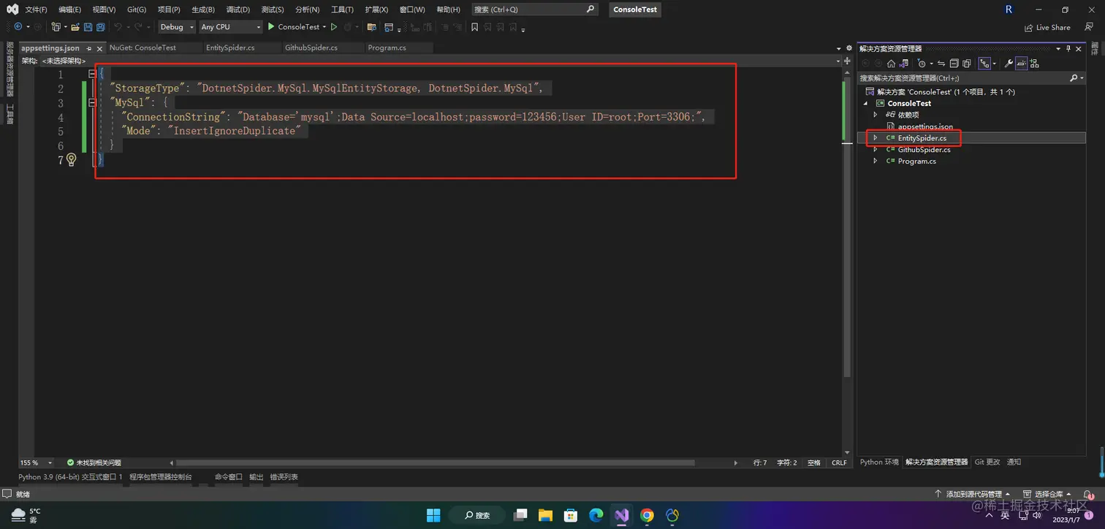Click the open file folder icon

(x=75, y=27)
